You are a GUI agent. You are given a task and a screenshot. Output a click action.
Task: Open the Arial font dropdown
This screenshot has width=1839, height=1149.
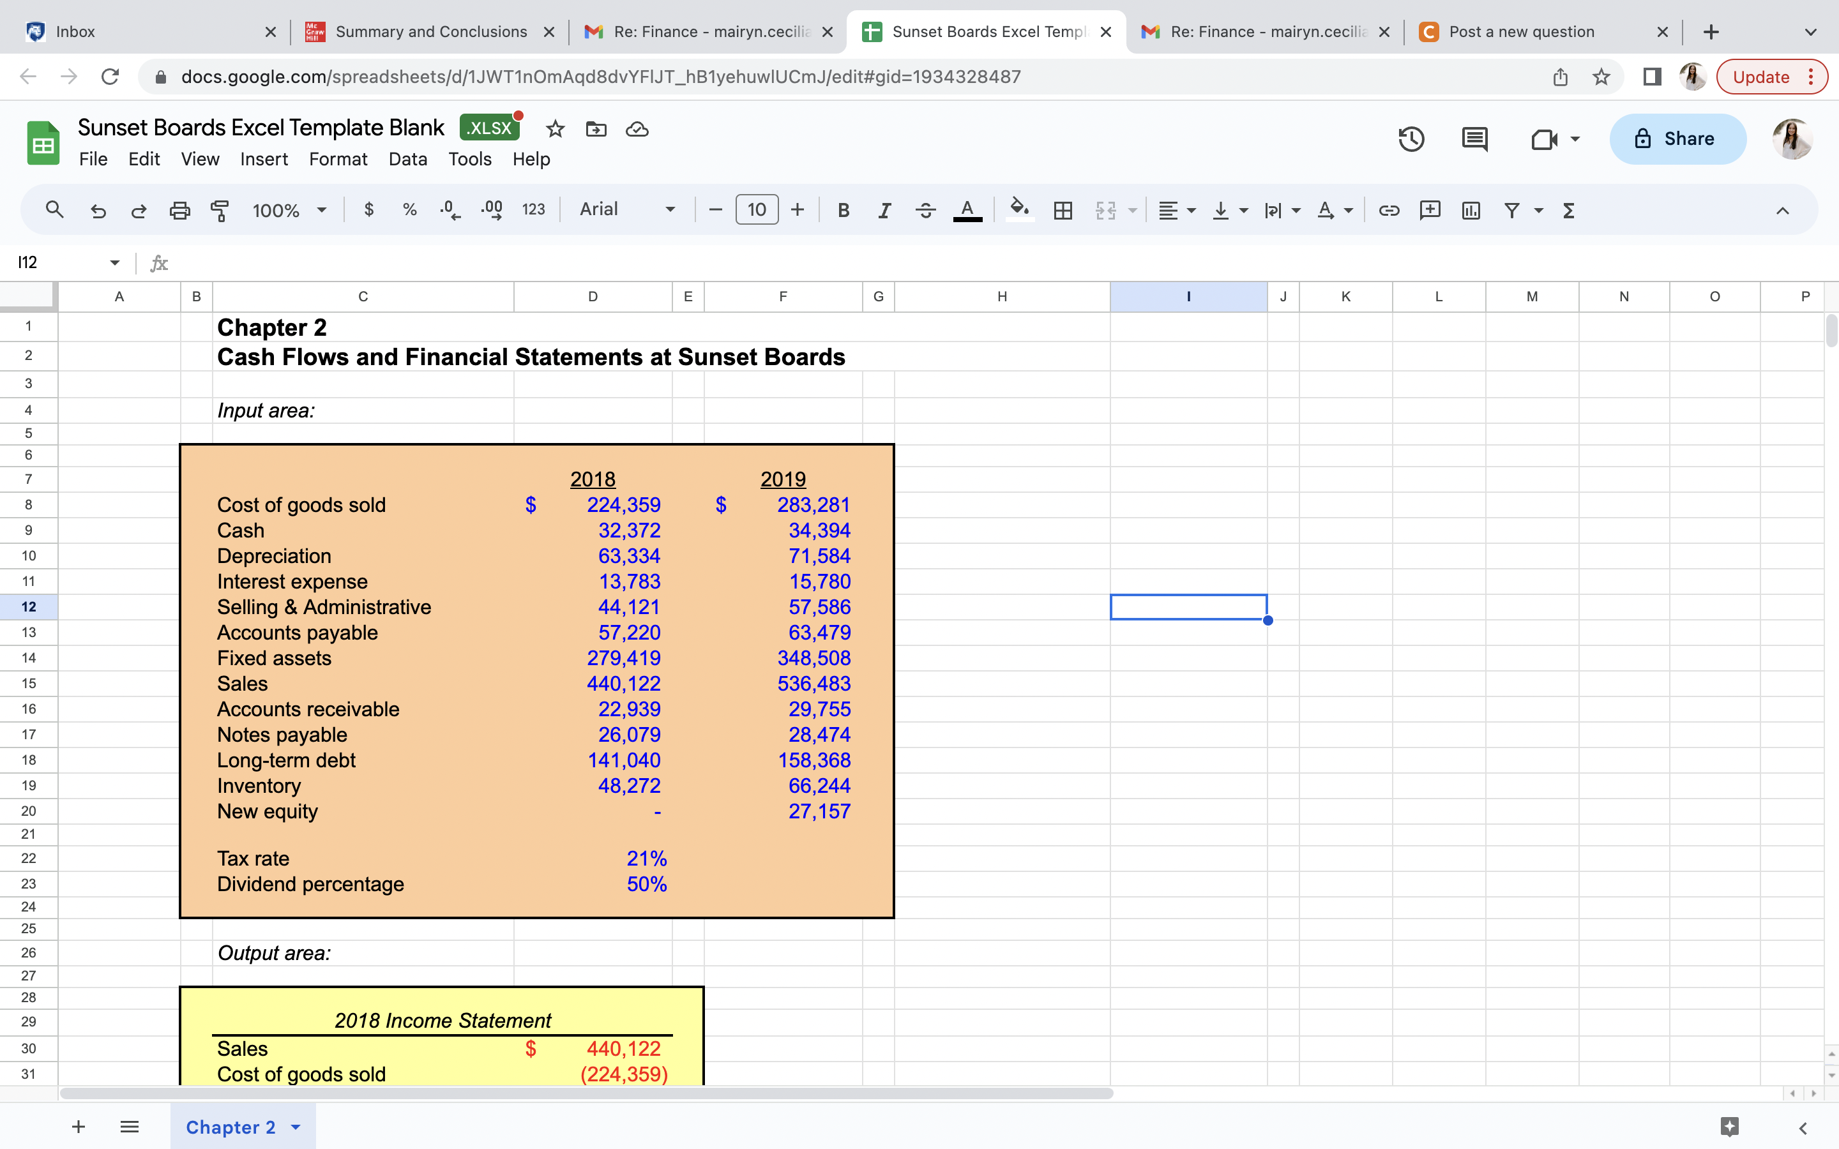pyautogui.click(x=626, y=211)
